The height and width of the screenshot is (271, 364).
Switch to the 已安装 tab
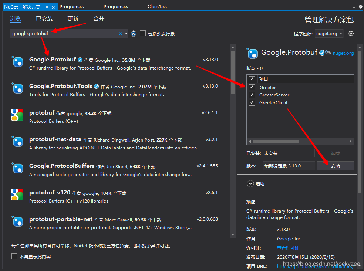point(44,19)
